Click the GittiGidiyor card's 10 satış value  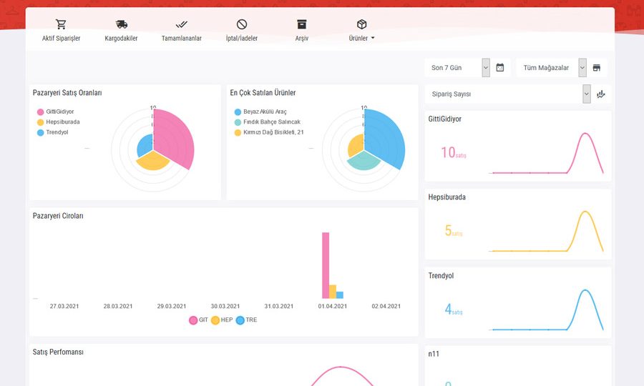454,152
